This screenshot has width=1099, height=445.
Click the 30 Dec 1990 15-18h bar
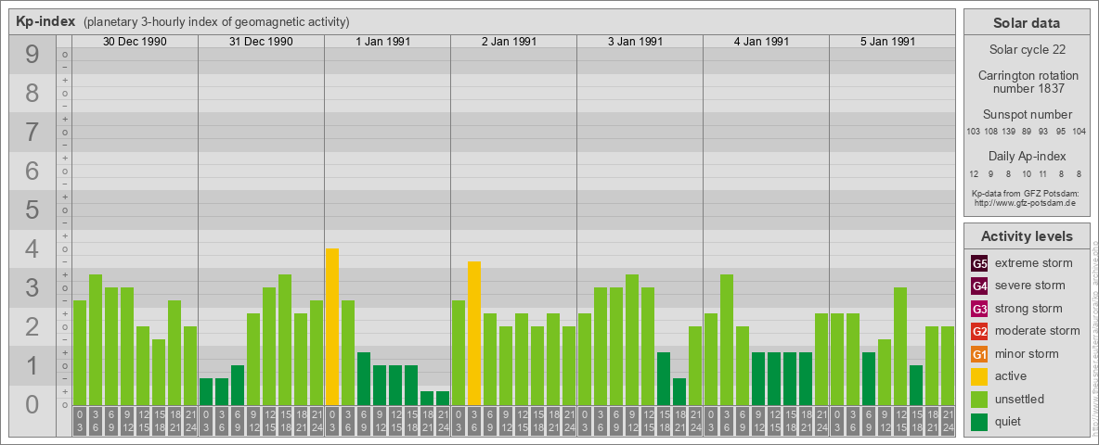[159, 373]
